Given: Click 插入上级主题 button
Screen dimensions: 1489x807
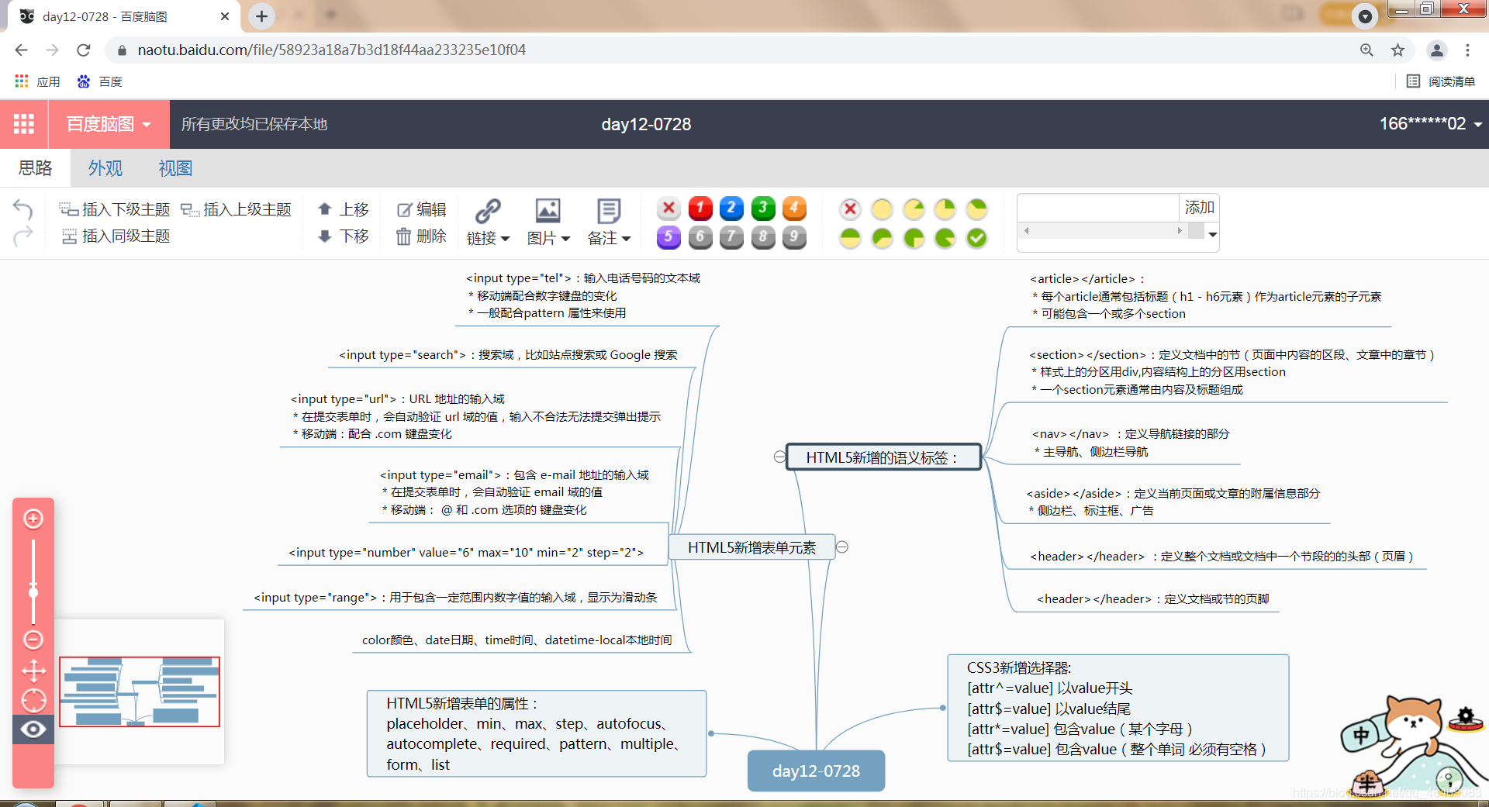Looking at the screenshot, I should coord(237,209).
